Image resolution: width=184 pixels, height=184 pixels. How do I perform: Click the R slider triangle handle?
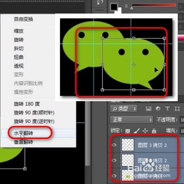(132, 8)
